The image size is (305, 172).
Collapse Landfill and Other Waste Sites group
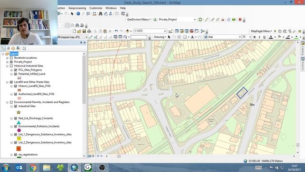(7, 82)
